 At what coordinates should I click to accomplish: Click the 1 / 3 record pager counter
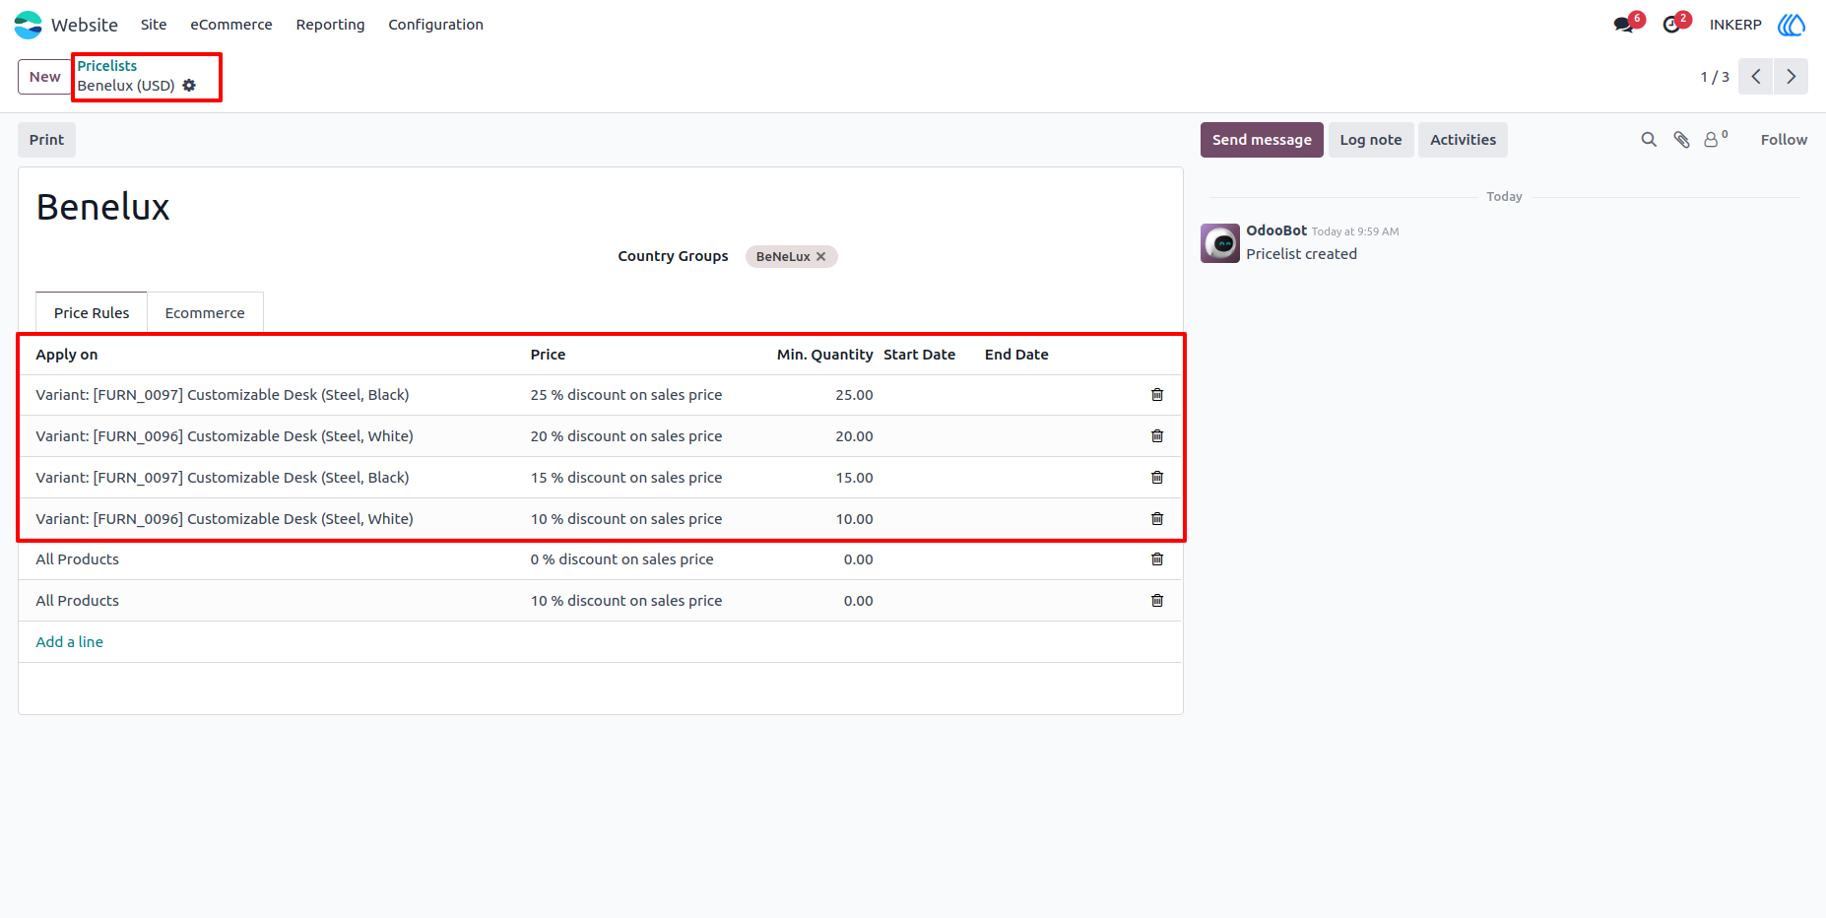(x=1715, y=77)
